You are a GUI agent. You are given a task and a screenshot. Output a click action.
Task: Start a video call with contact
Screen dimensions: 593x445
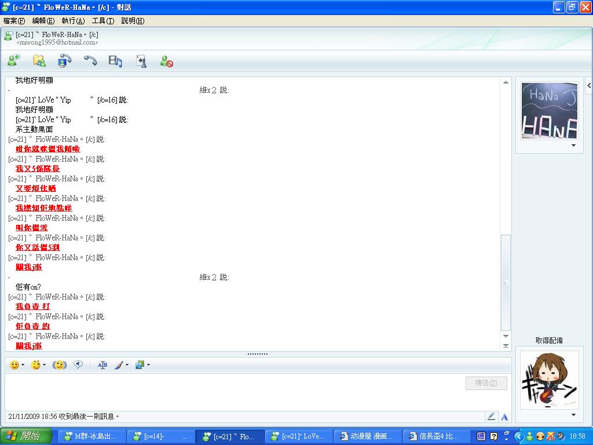[x=64, y=60]
